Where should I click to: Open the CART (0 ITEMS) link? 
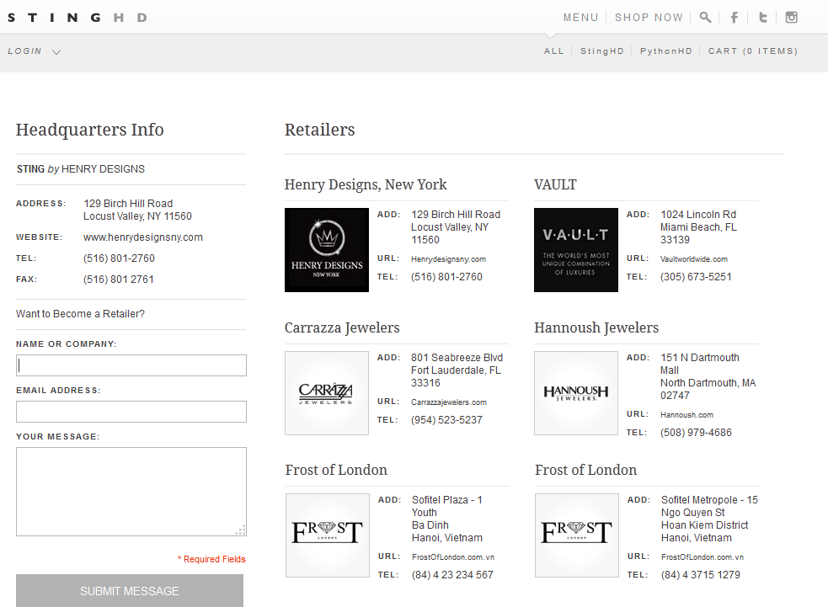pyautogui.click(x=752, y=51)
